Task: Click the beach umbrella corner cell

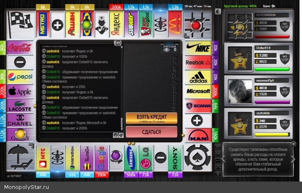Action: point(21,157)
